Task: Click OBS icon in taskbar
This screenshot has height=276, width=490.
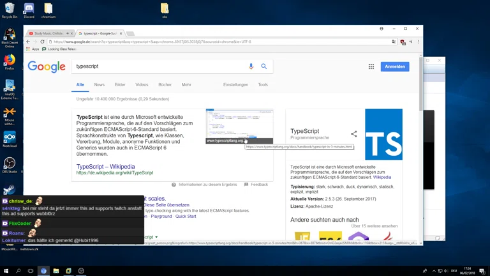Action: click(x=81, y=271)
